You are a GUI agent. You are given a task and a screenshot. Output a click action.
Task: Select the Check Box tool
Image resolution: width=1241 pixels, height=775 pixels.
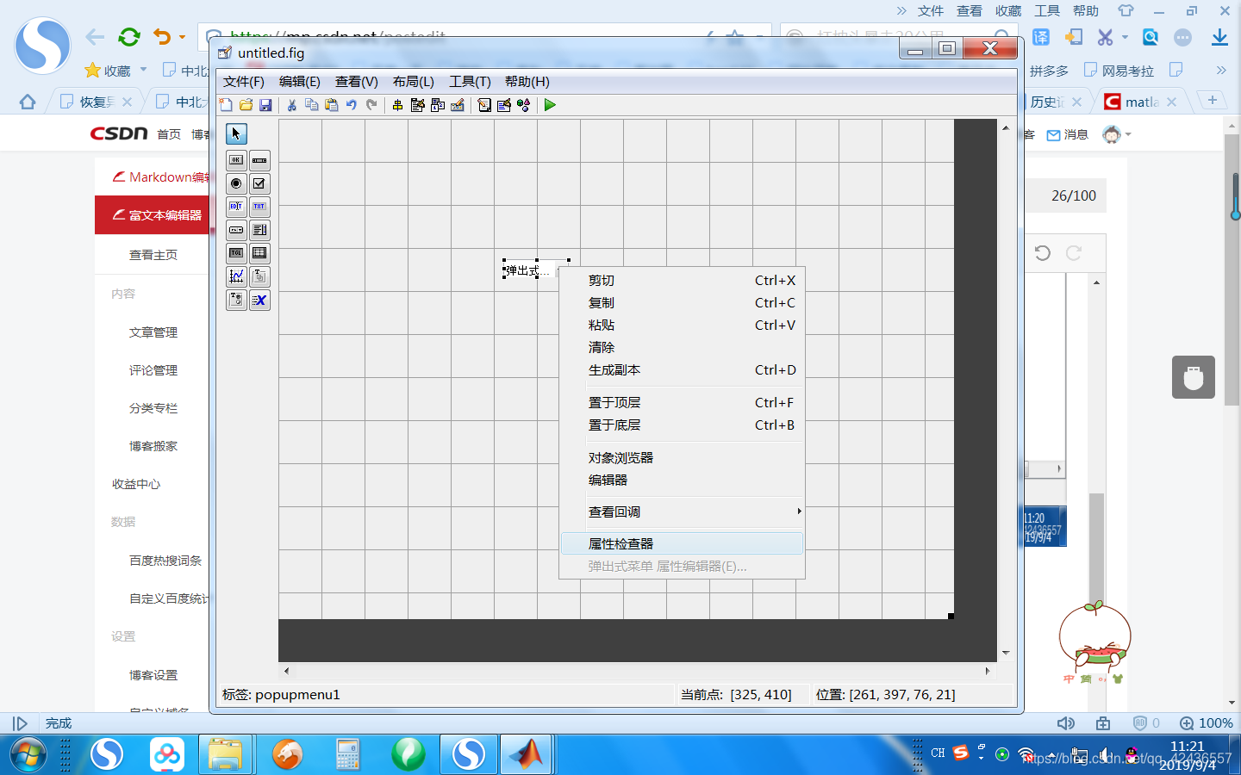[259, 183]
